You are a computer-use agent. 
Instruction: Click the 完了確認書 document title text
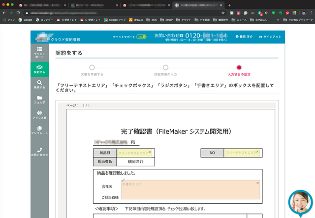point(176,131)
